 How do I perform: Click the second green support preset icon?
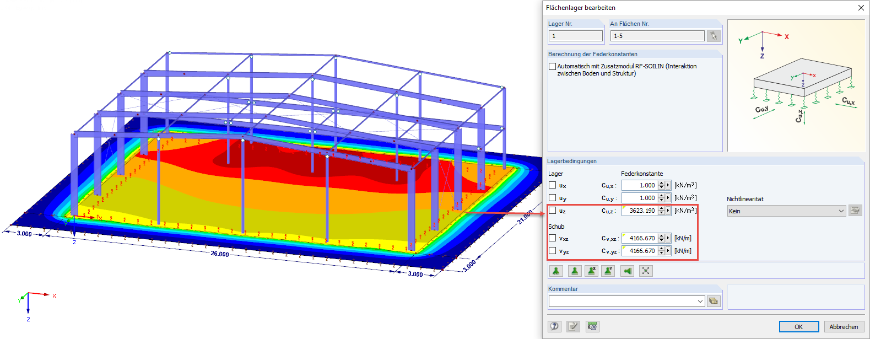[x=575, y=271]
